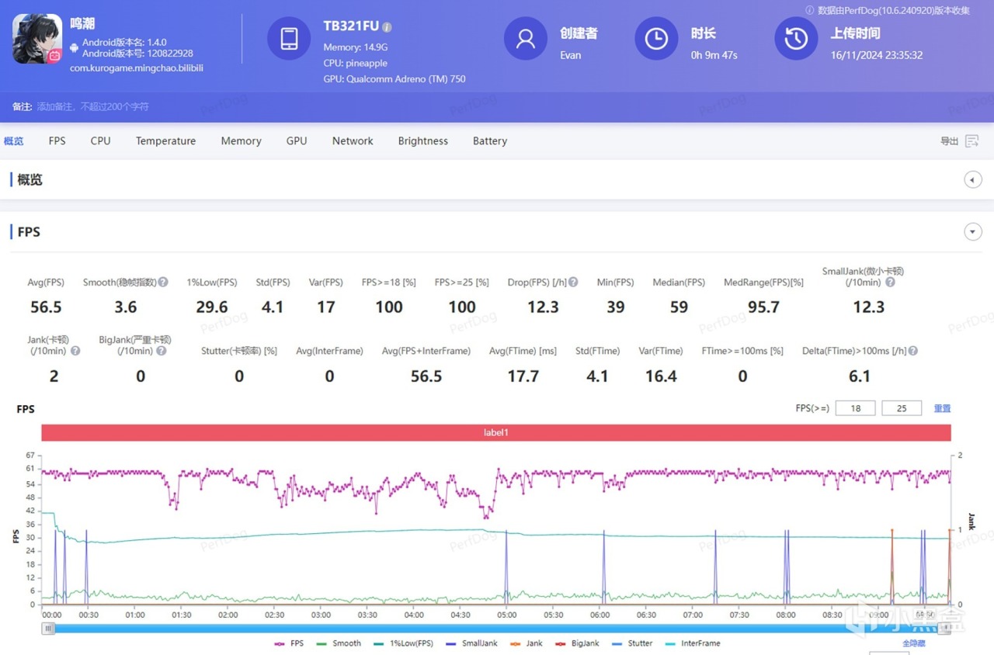
Task: Click the help icon beside BigJank(严重卡顿)
Action: [162, 351]
